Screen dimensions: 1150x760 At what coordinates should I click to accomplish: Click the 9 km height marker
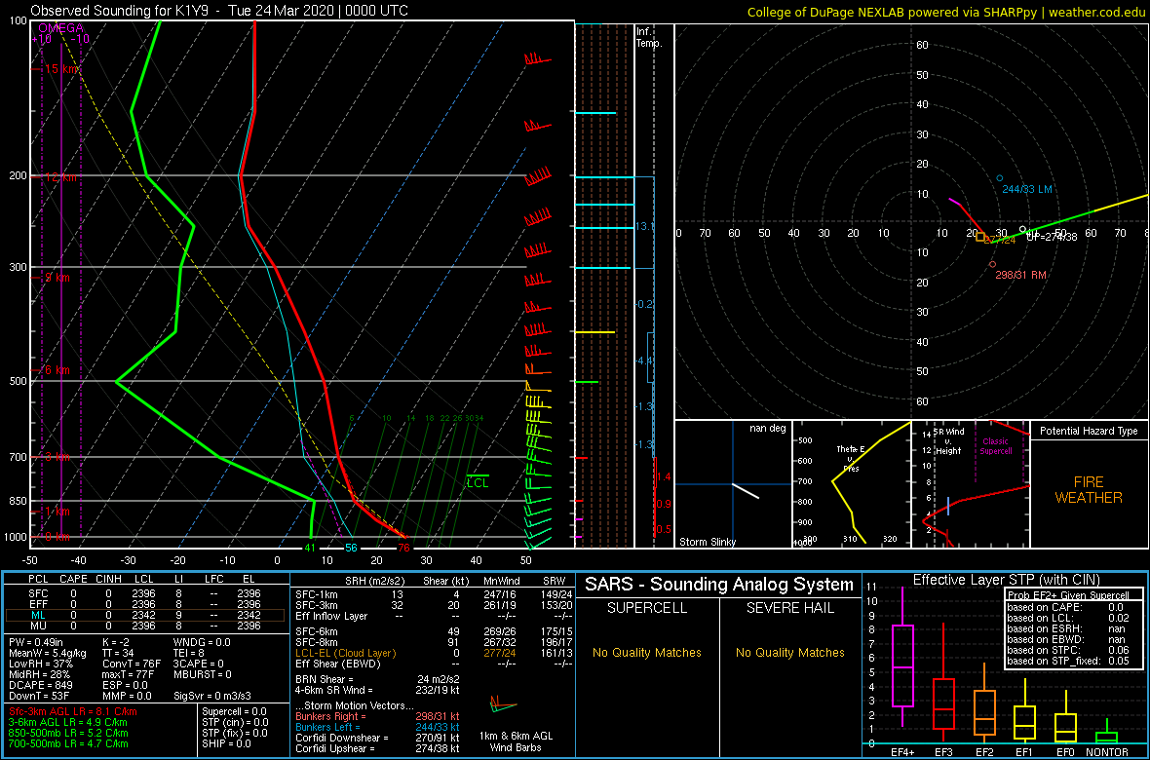pyautogui.click(x=57, y=278)
